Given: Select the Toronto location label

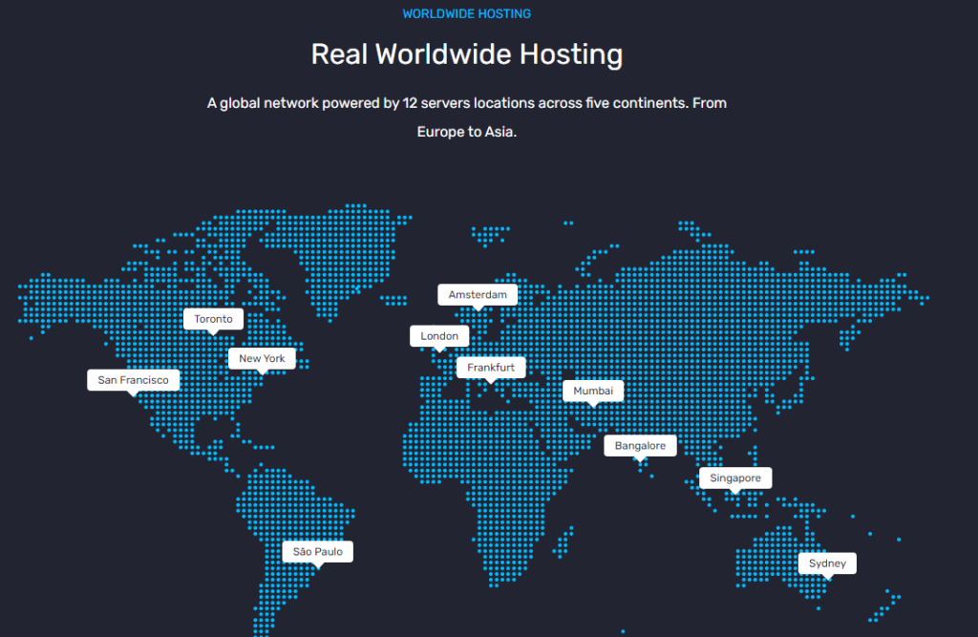Looking at the screenshot, I should click(x=213, y=319).
